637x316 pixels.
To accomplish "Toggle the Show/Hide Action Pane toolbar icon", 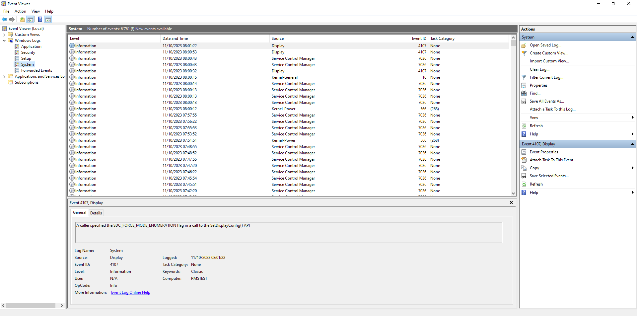I will click(48, 19).
